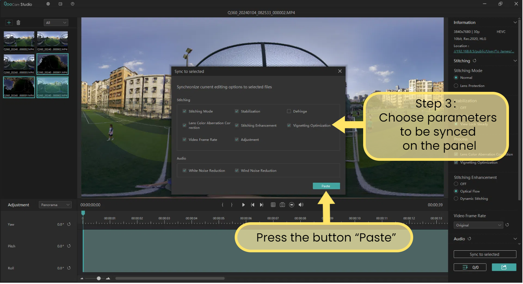Open the Panorama adjustment dropdown
Screen dimensions: 523x284
pyautogui.click(x=55, y=205)
